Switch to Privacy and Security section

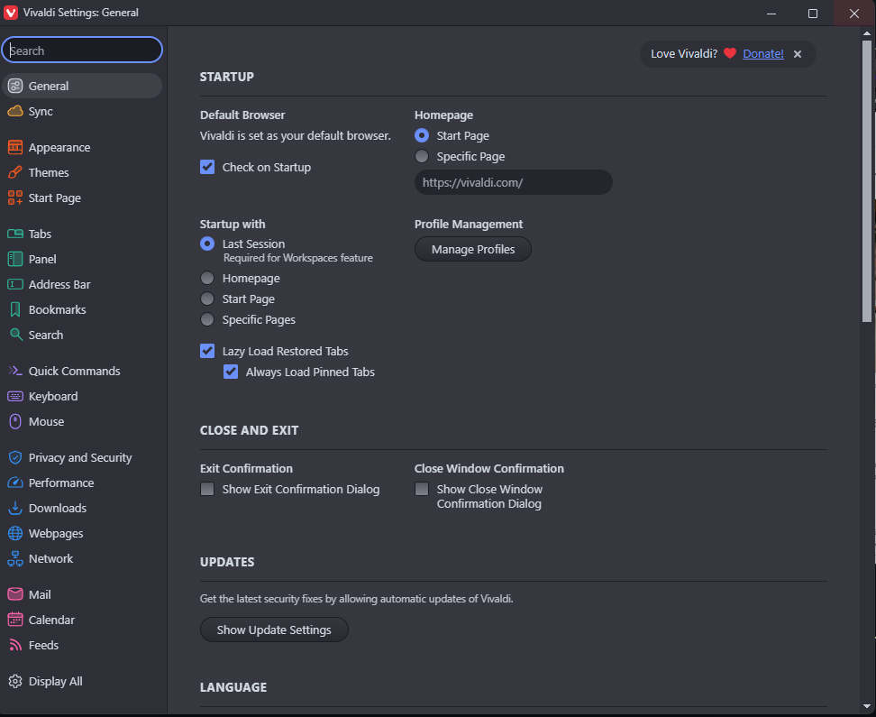[80, 457]
